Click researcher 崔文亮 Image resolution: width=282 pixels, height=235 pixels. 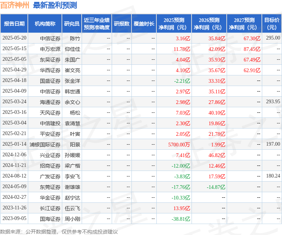pos(73,70)
